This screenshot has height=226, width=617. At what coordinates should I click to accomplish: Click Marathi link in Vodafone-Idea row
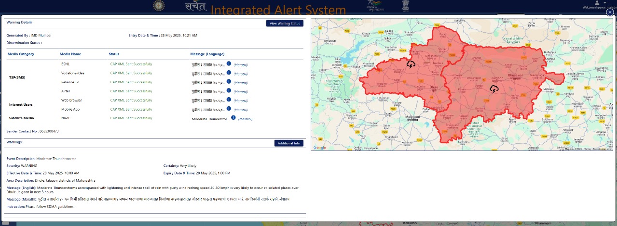(241, 74)
